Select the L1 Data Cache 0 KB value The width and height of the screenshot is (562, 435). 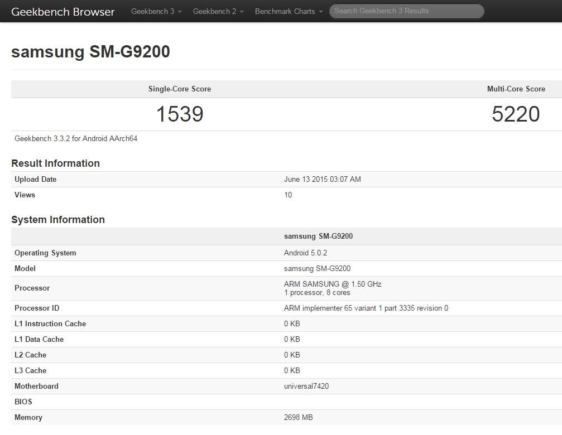coord(292,340)
